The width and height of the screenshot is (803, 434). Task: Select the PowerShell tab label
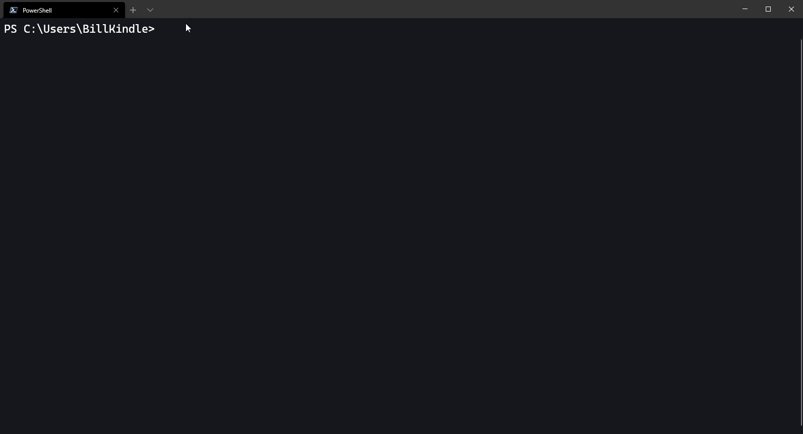37,10
